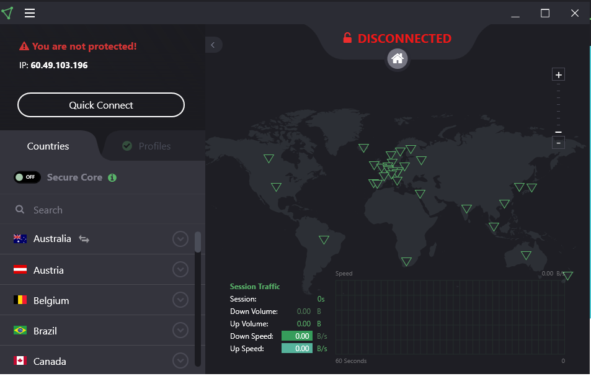Click the Quick Connect button
The height and width of the screenshot is (376, 591).
point(101,105)
